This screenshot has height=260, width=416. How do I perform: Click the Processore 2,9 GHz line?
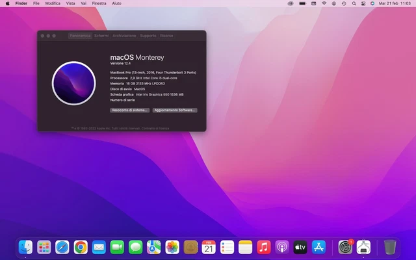144,78
